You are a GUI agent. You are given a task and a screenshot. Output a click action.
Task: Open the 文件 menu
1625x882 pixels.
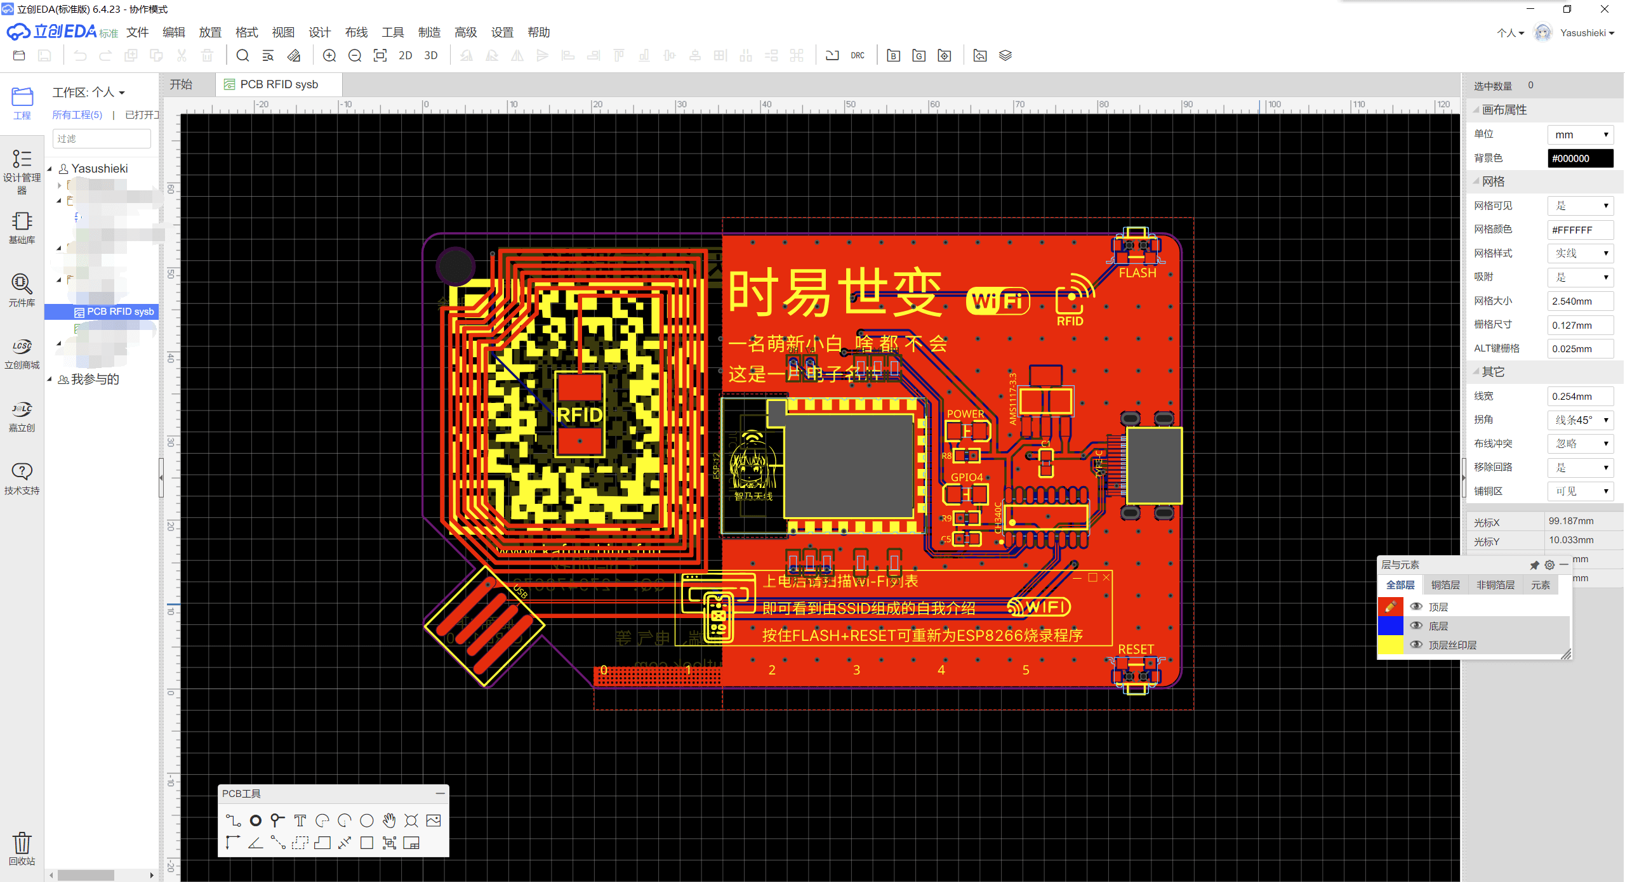click(137, 32)
